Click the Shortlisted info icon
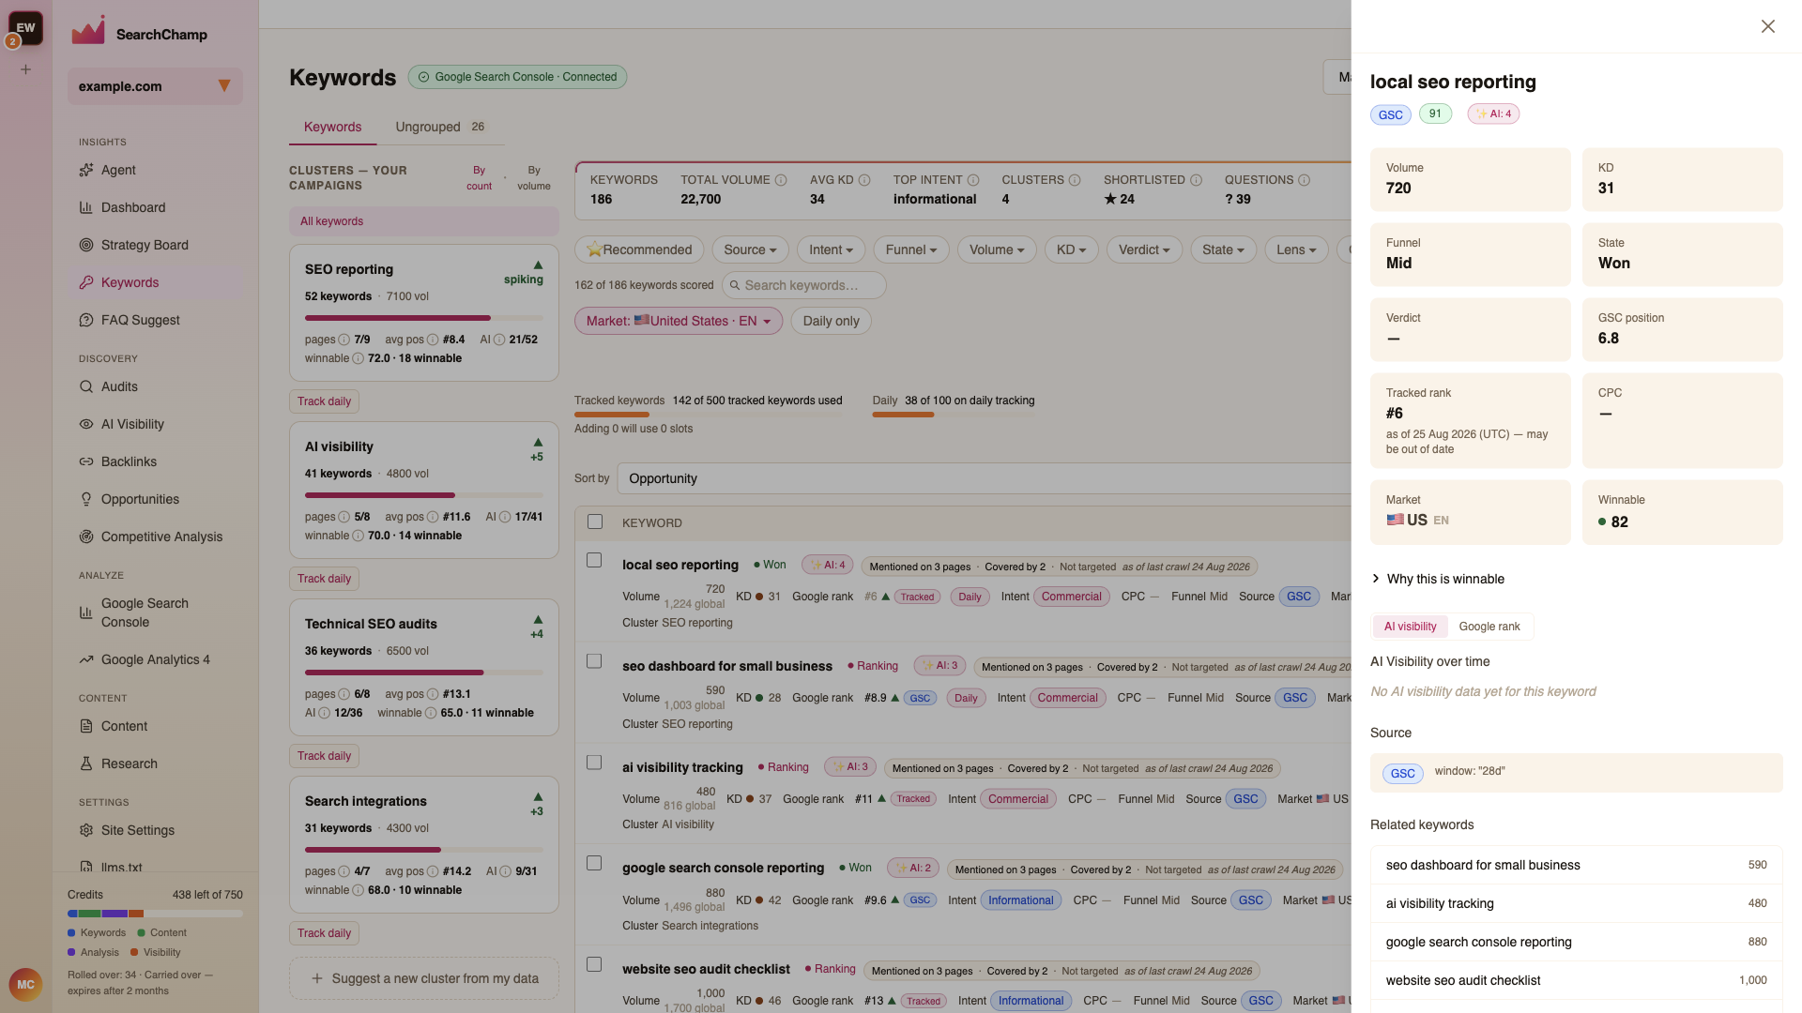This screenshot has width=1802, height=1013. [1196, 180]
